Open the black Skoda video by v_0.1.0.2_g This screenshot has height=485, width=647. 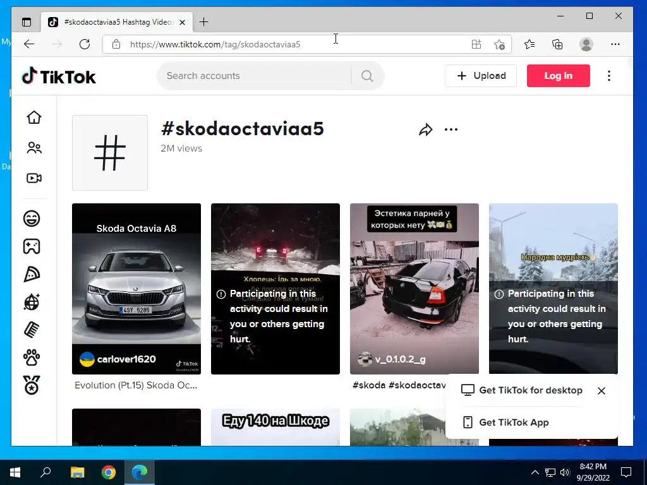(414, 289)
